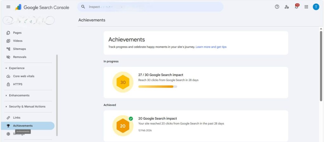Click the 30 hexagon achievement badge

[x=123, y=82]
